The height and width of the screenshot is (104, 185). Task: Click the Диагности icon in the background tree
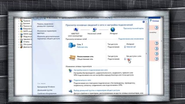click(x=21, y=47)
